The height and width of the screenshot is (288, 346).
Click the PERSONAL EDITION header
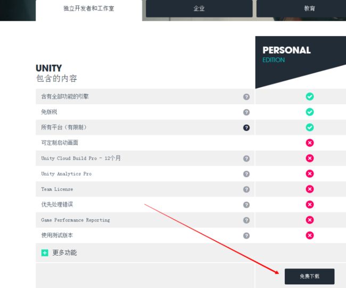point(286,54)
